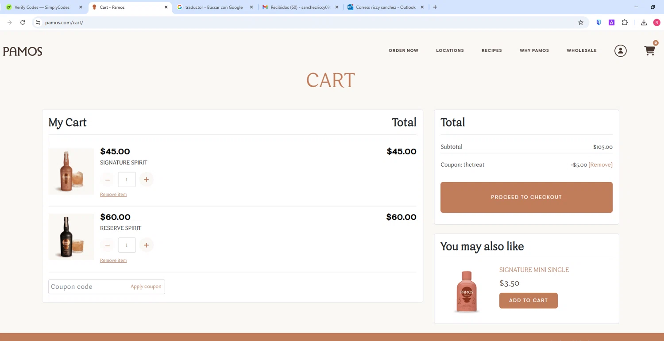The height and width of the screenshot is (341, 664).
Task: Click the Reserve Spirit bottle thumbnail
Action: 71,237
